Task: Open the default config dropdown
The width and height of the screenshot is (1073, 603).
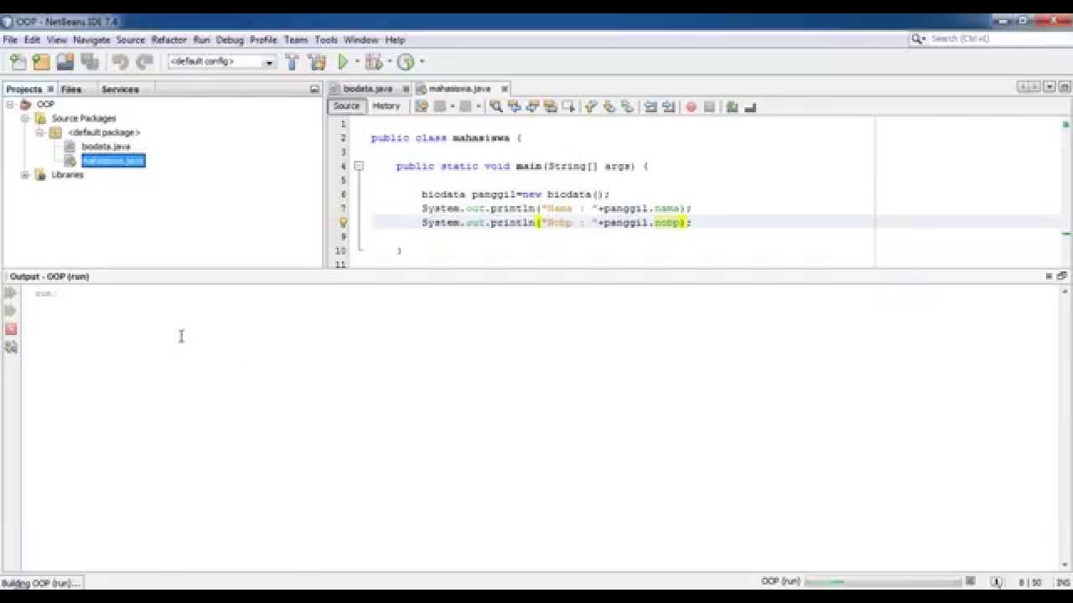Action: [x=269, y=62]
